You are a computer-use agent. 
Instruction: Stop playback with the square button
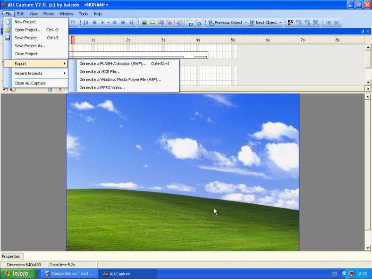pos(115,22)
